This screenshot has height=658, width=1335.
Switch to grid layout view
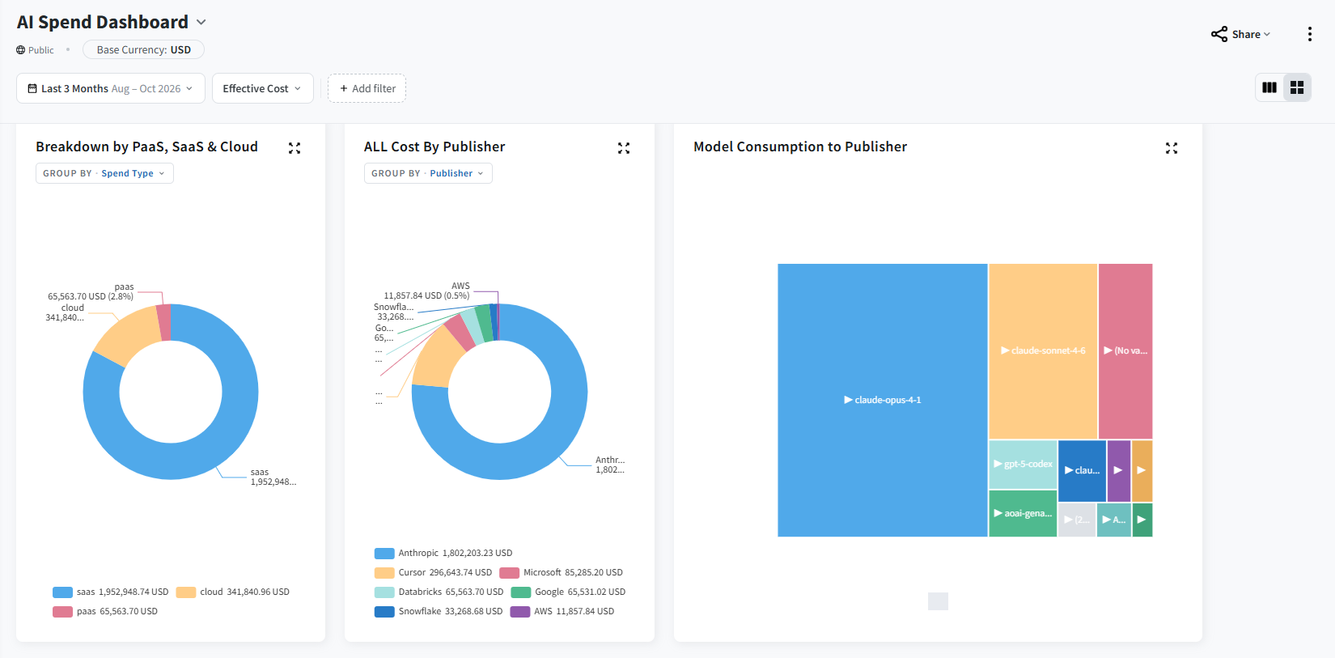pyautogui.click(x=1297, y=87)
